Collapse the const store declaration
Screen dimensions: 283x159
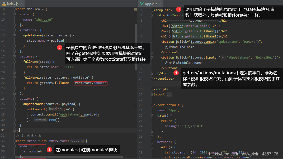point(14,141)
